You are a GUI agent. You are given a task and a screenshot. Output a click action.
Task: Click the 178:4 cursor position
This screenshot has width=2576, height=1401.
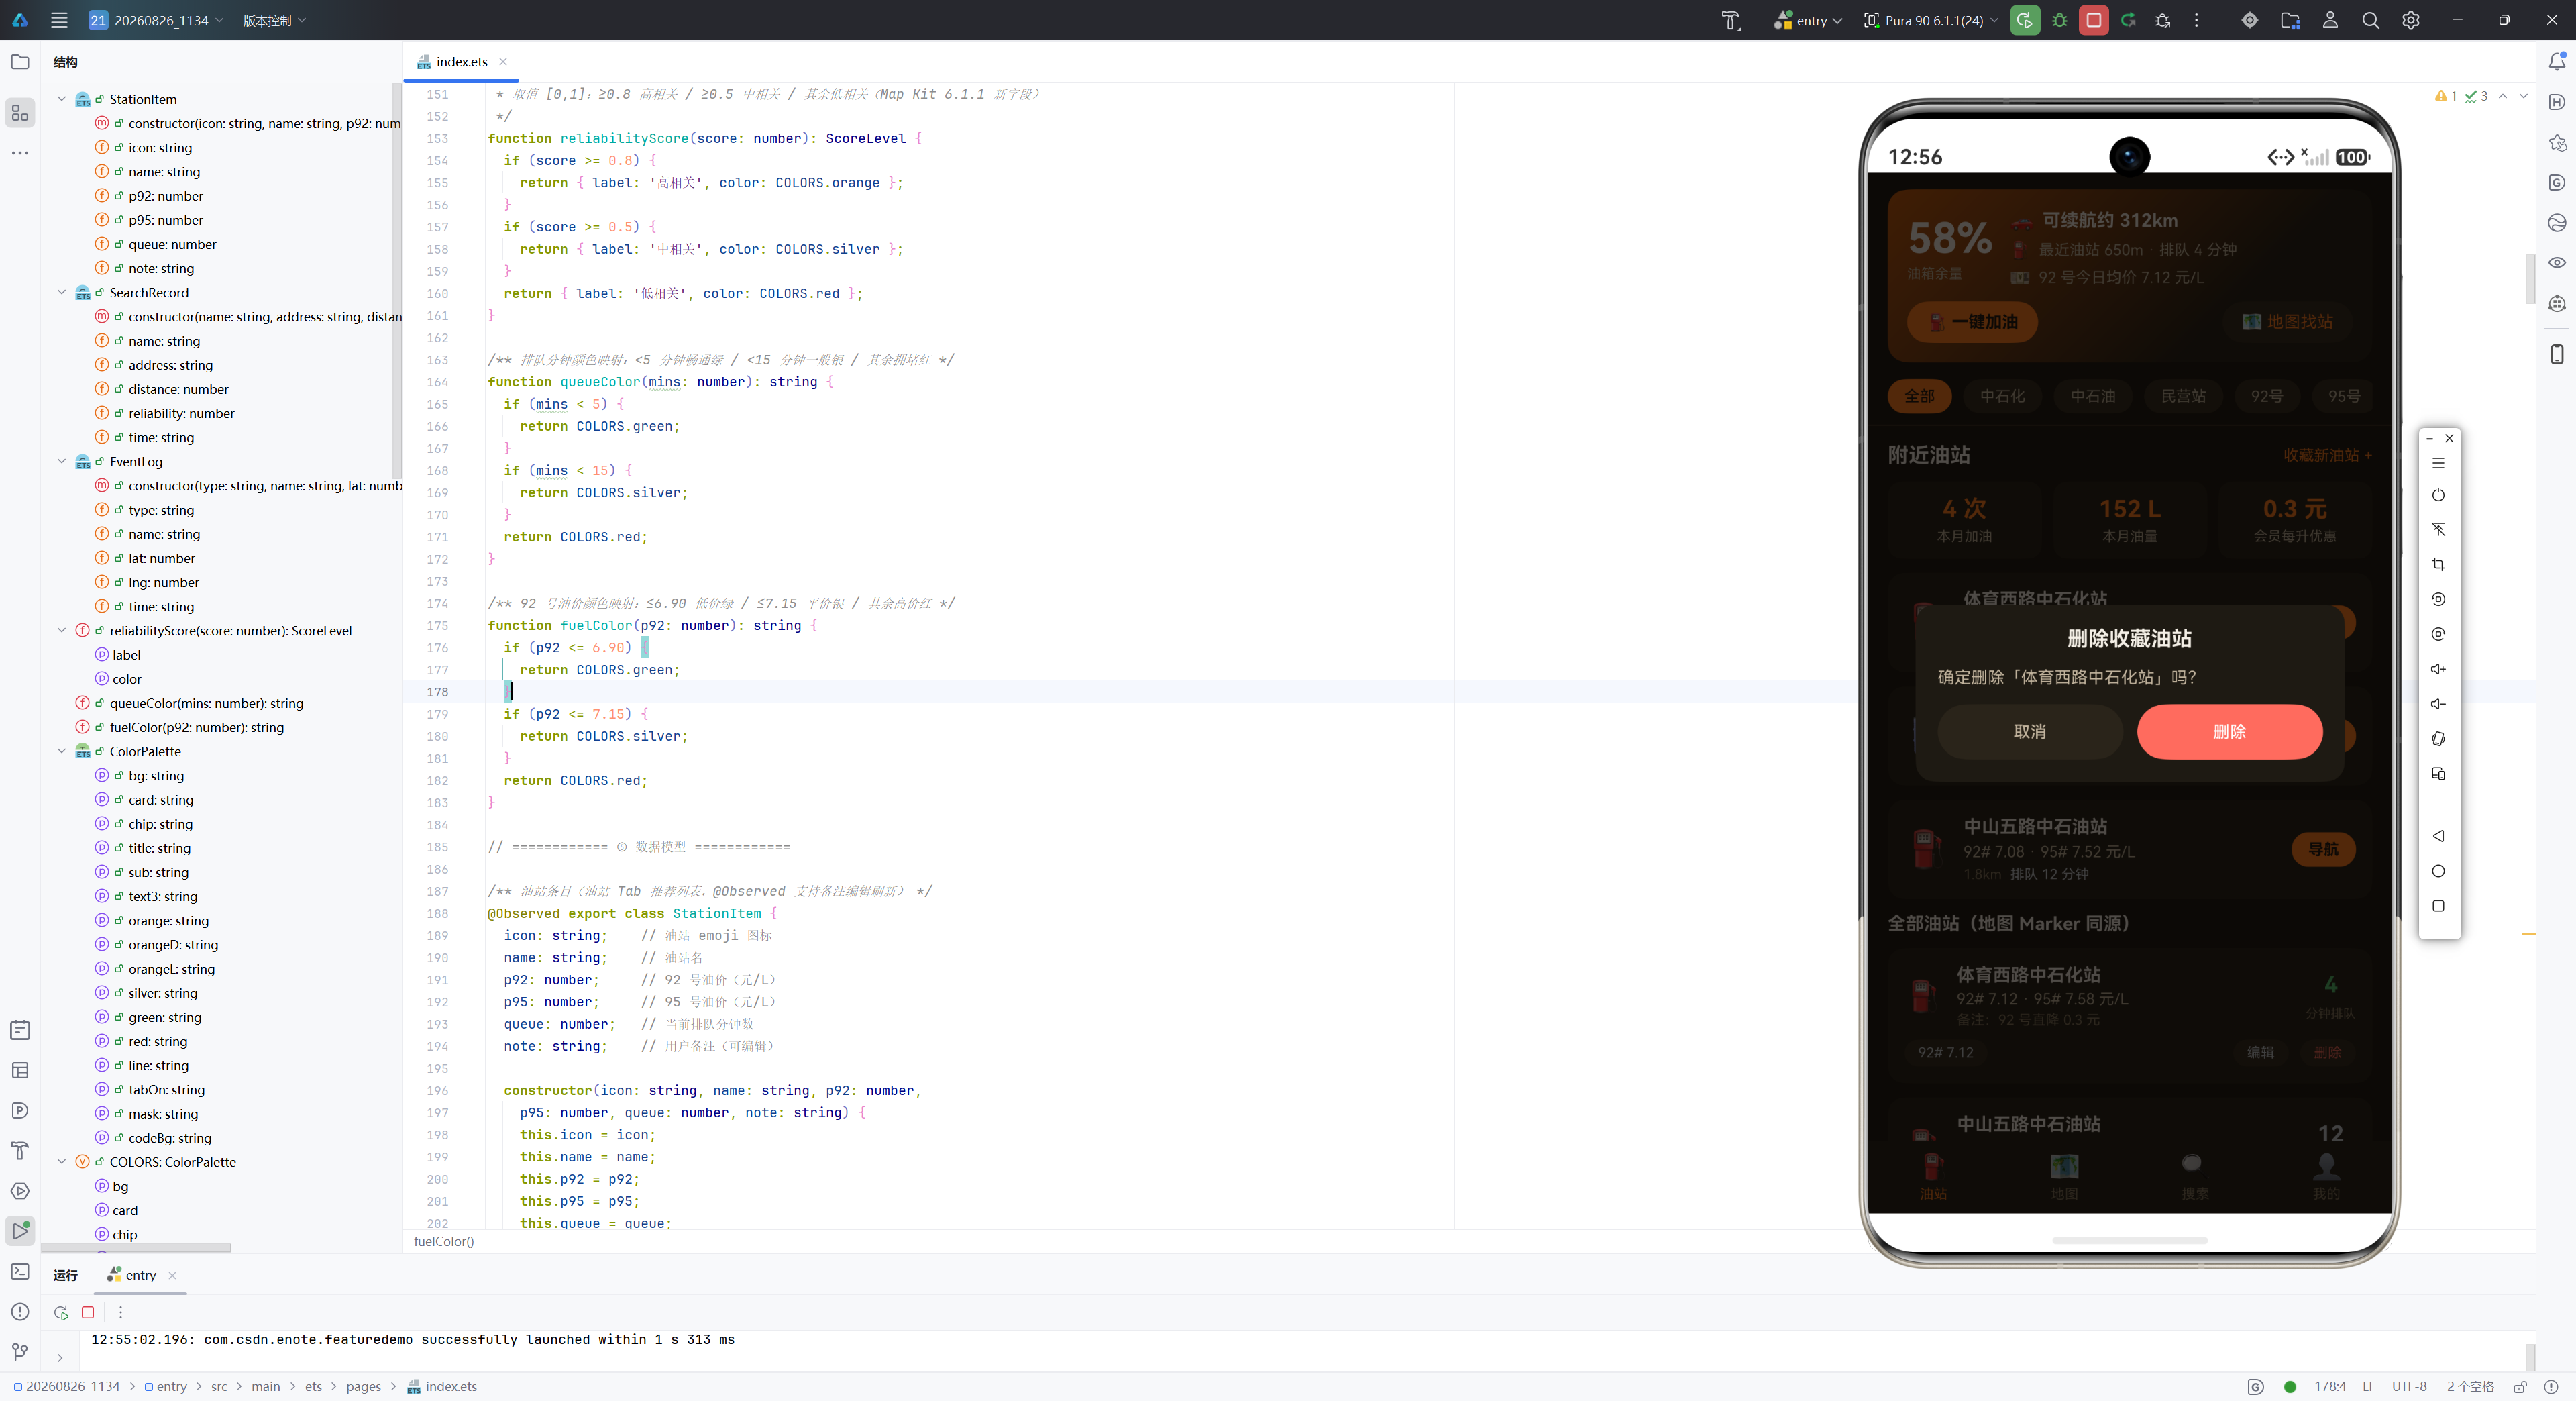click(2330, 1387)
